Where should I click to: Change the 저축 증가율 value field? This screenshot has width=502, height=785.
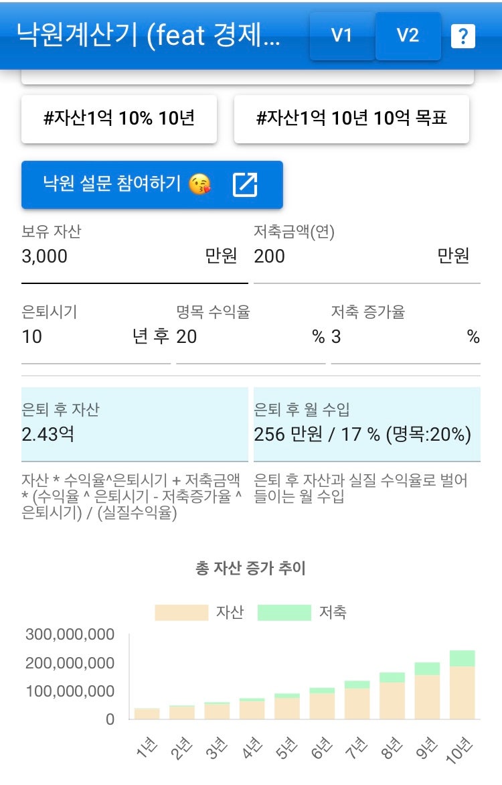point(395,337)
